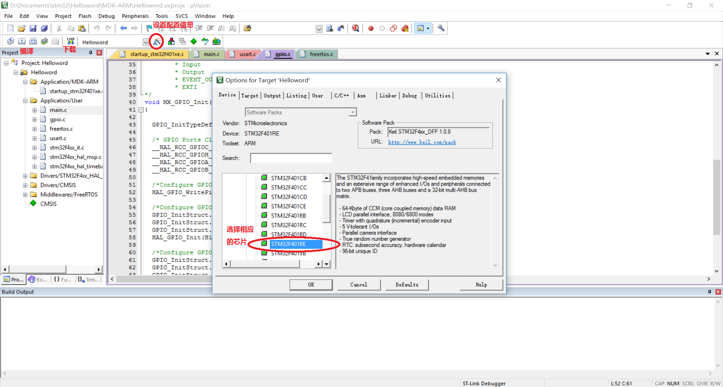This screenshot has width=723, height=387.
Task: Insert breakpoint using red circle icon
Action: pos(371,28)
